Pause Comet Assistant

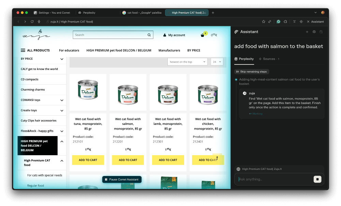(x=122, y=179)
